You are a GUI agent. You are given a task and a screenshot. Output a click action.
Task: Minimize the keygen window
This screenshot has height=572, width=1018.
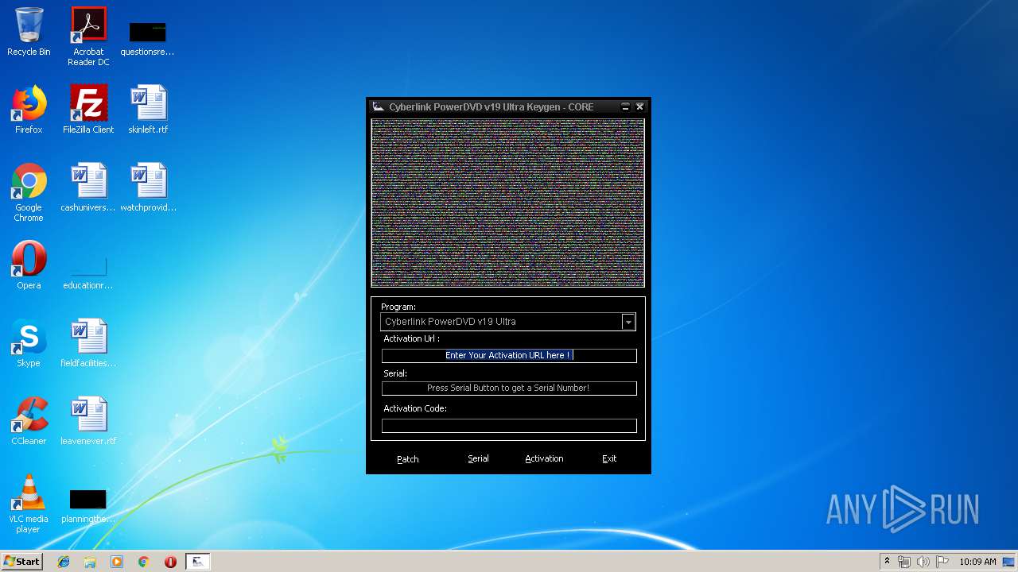pos(626,106)
